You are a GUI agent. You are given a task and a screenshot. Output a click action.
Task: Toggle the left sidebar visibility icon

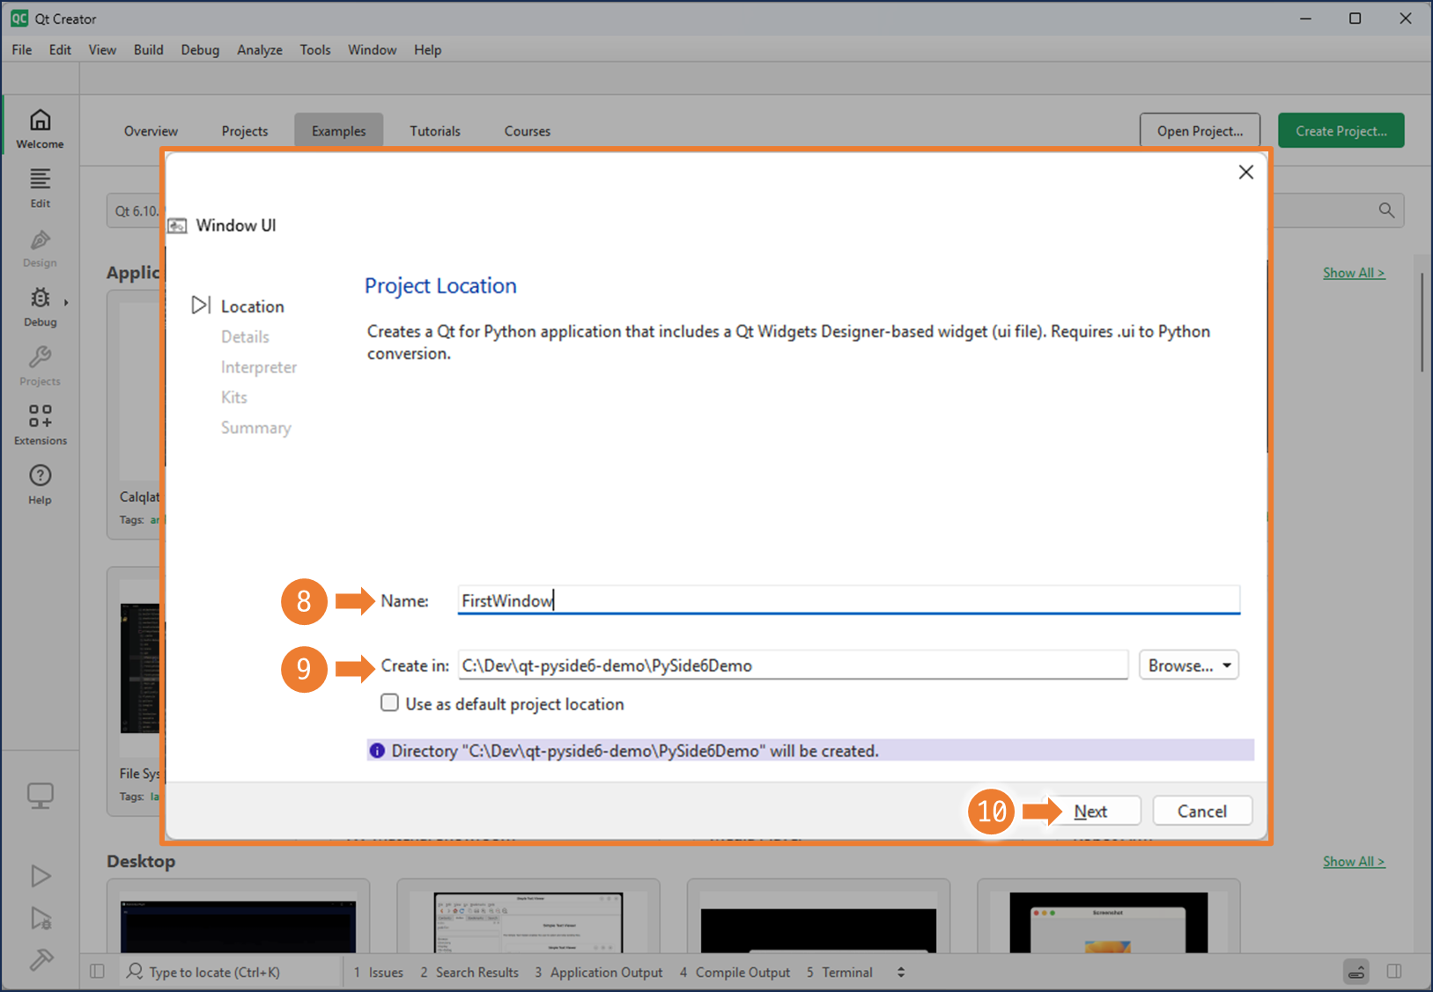(x=98, y=972)
